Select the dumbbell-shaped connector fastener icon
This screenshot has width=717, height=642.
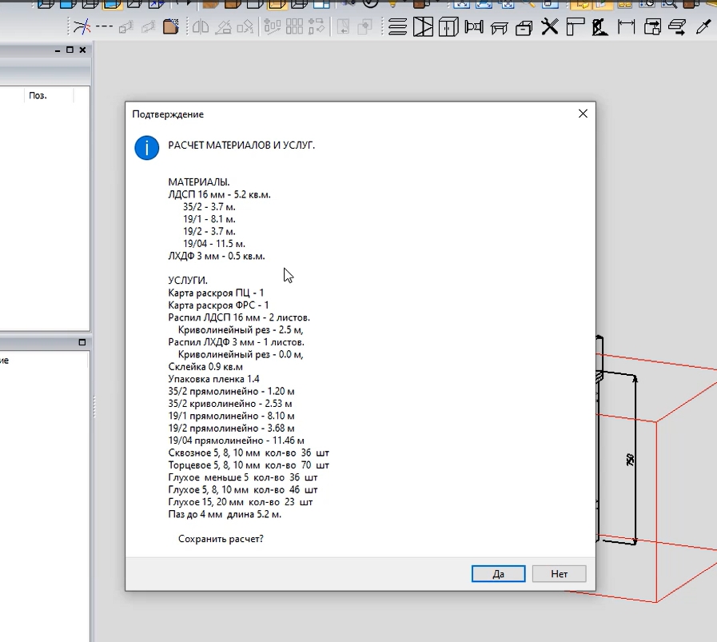point(474,27)
